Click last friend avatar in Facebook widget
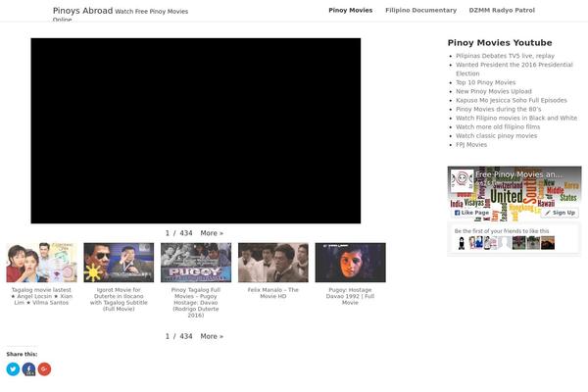The height and width of the screenshot is (392, 588). coord(548,243)
